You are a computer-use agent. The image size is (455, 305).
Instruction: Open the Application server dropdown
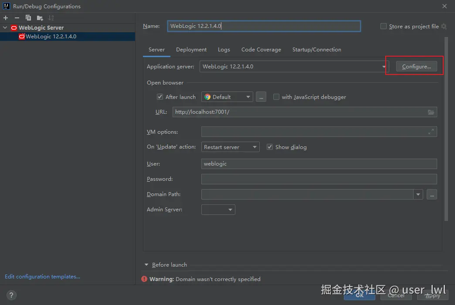(294, 67)
